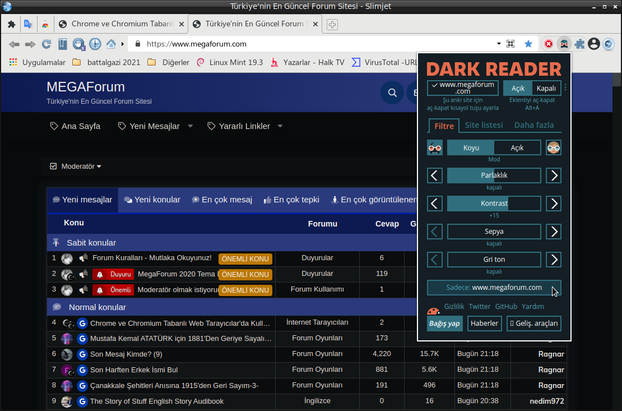Screen dimensions: 622x411
Task: Expand the Yararlı Linkler dropdown arrow
Action: pyautogui.click(x=280, y=126)
